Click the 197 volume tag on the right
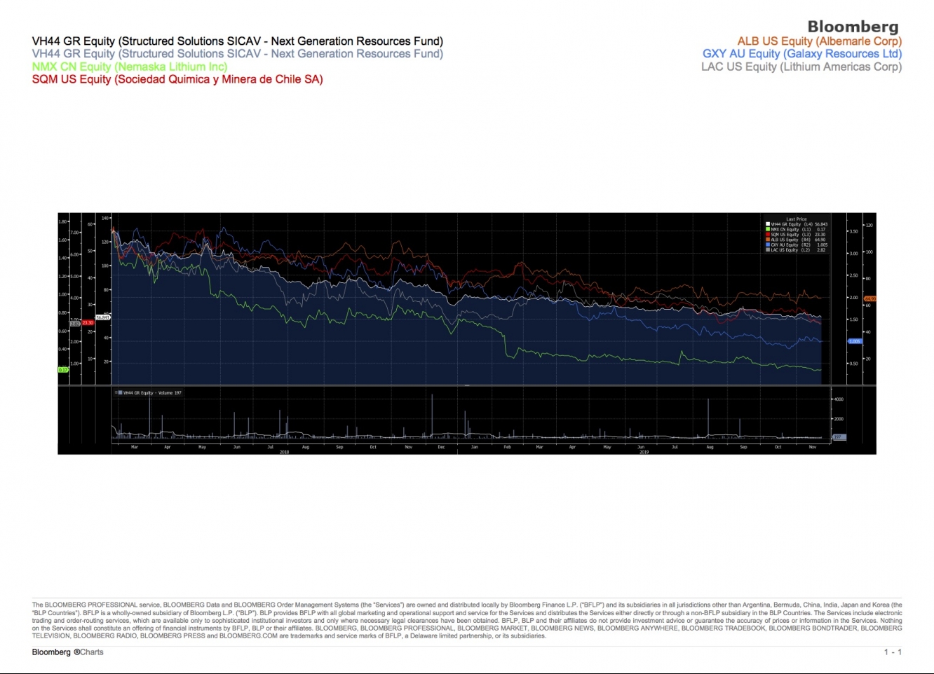The image size is (934, 674). 839,437
